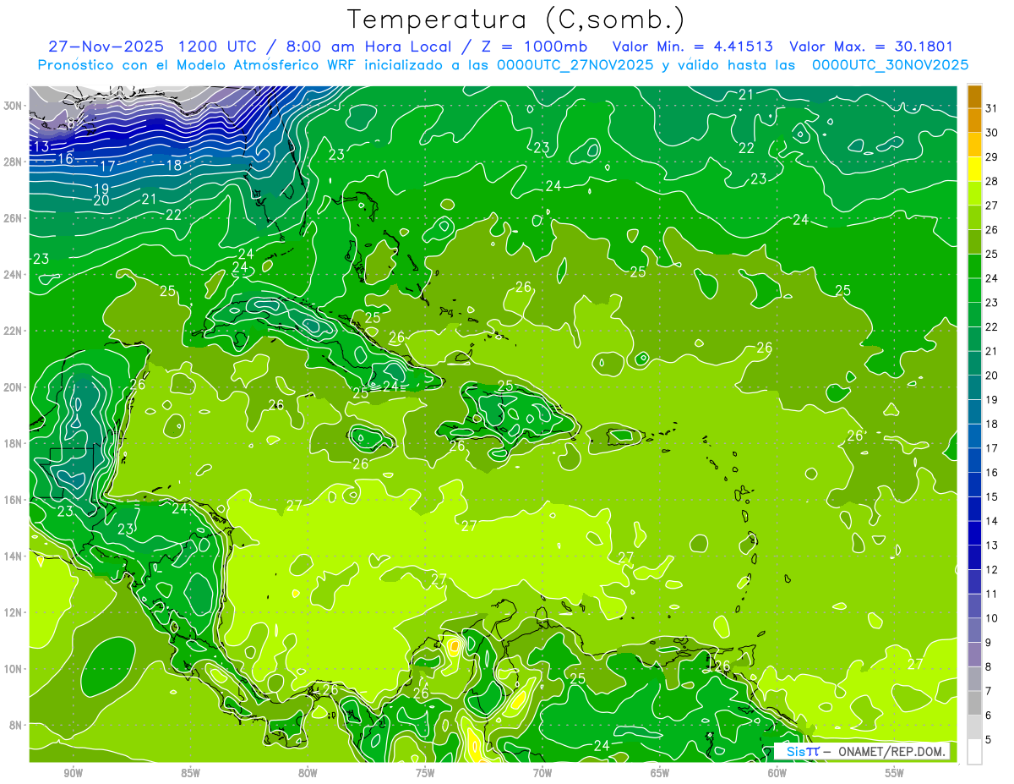Click the '12N' latitude label
The width and height of the screenshot is (1014, 784).
pos(14,612)
